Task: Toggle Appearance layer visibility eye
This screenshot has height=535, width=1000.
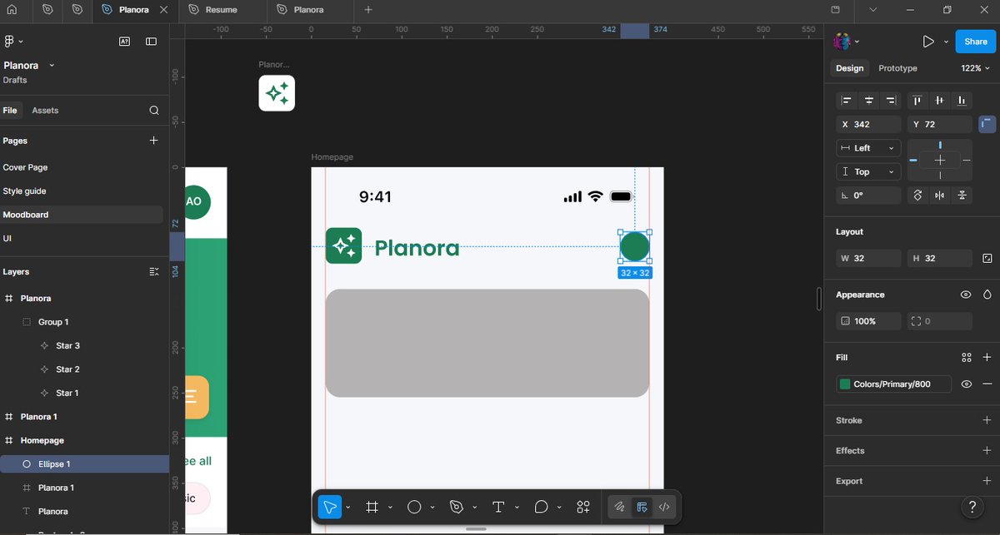Action: [x=966, y=295]
